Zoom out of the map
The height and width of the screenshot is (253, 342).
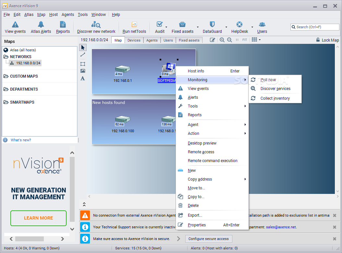coord(229,40)
